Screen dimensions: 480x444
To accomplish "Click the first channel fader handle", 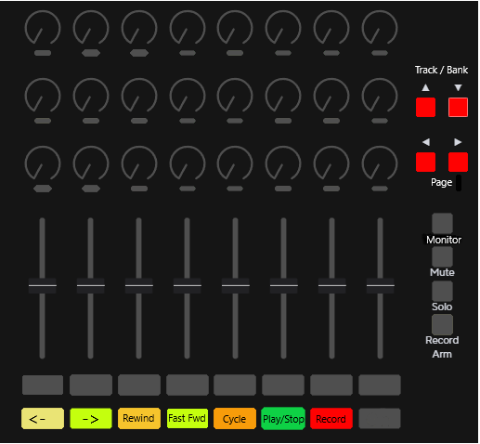I will pos(43,285).
